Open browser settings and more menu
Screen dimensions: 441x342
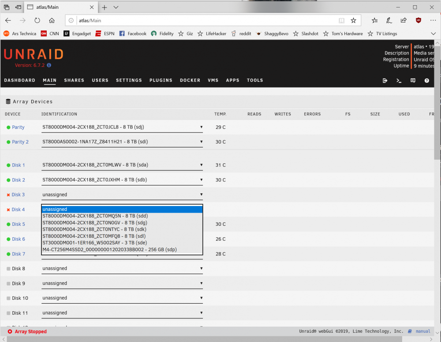(433, 20)
